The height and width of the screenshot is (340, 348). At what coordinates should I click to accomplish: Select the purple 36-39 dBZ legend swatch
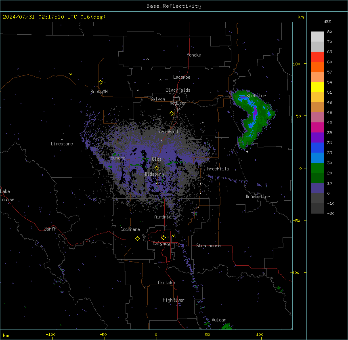317,137
